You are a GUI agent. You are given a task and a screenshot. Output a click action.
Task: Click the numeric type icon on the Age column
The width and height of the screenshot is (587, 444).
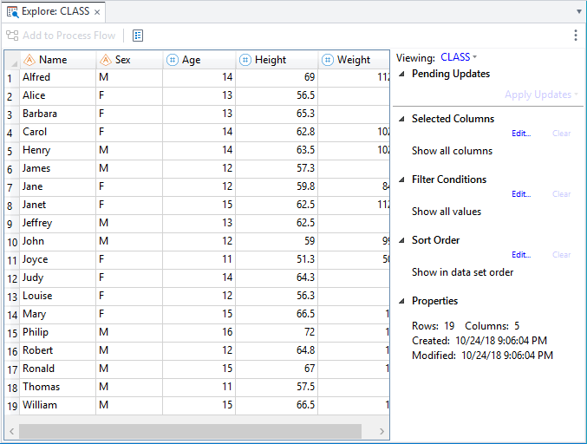[172, 60]
